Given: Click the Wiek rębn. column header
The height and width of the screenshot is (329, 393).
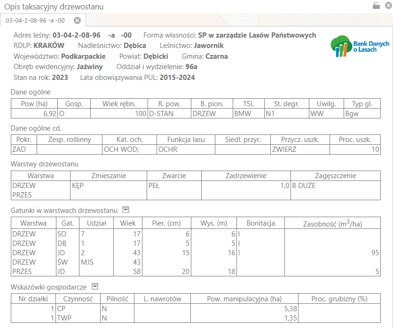Looking at the screenshot, I should (118, 104).
